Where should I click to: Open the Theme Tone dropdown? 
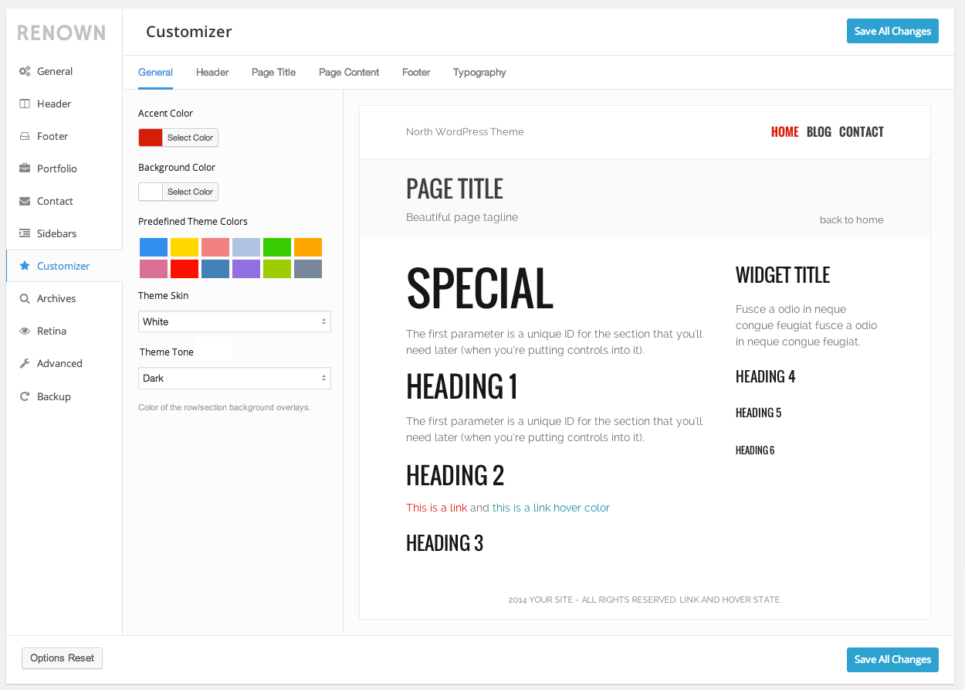pos(235,378)
